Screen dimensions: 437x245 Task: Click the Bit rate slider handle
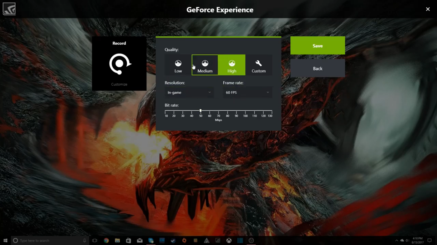(x=201, y=111)
